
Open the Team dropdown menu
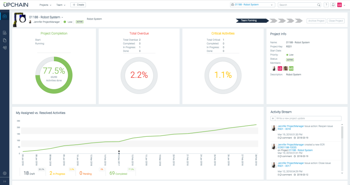[x=61, y=5]
